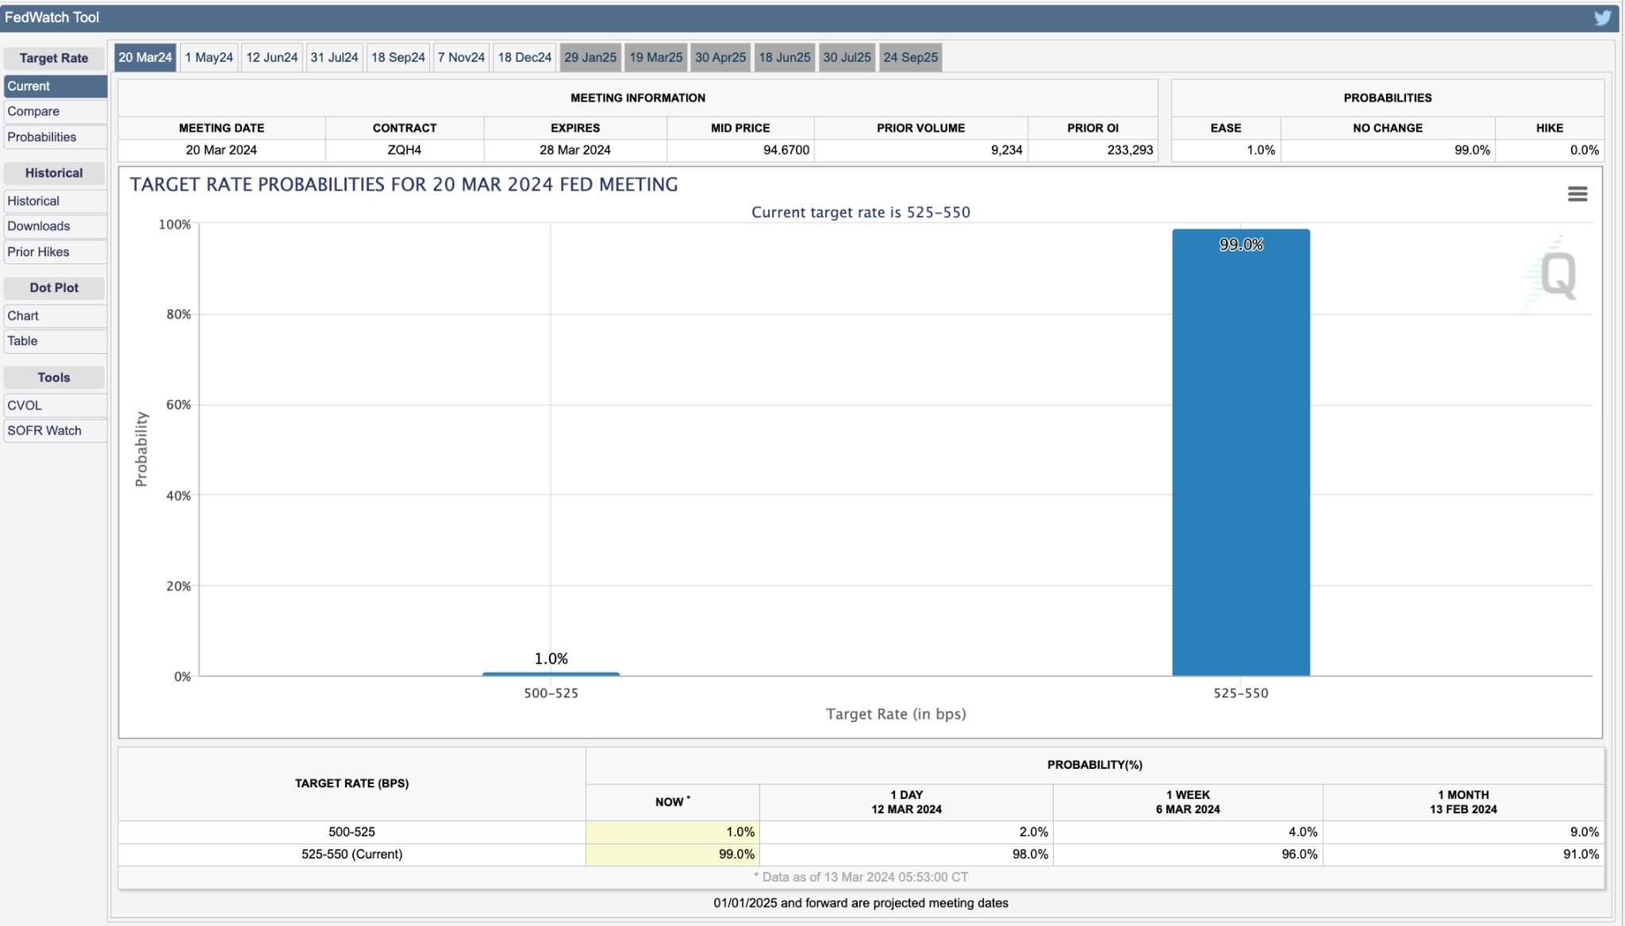This screenshot has height=926, width=1625.
Task: Click the Historical section header
Action: pyautogui.click(x=54, y=173)
